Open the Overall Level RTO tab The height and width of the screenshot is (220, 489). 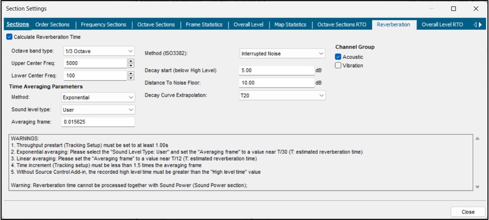pyautogui.click(x=442, y=24)
